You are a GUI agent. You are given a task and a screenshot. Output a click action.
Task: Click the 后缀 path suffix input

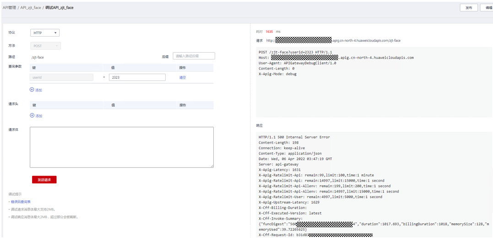(x=194, y=56)
